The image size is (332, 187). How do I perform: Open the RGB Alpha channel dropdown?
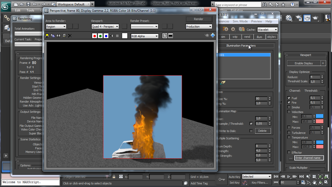(145, 36)
